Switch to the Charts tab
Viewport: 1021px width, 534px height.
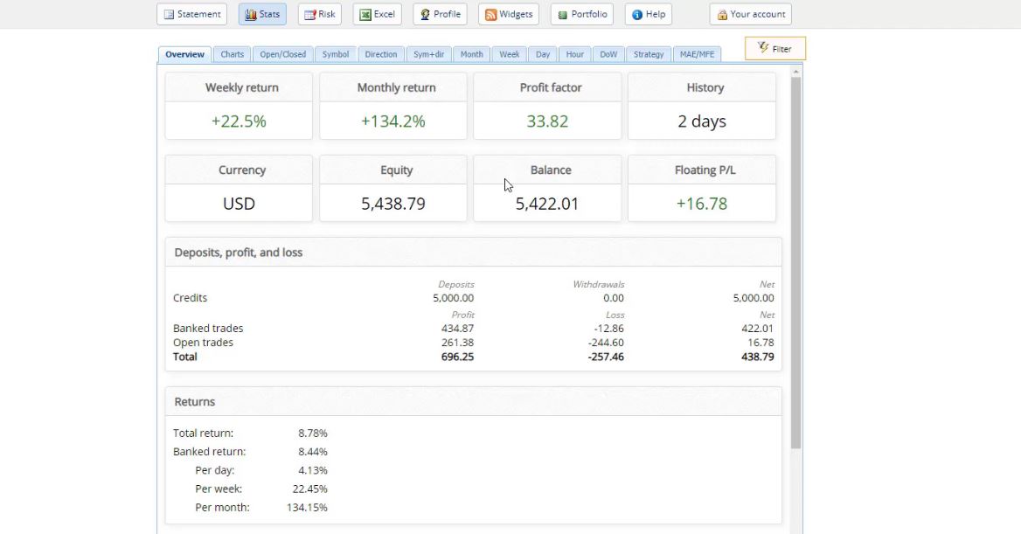tap(232, 54)
